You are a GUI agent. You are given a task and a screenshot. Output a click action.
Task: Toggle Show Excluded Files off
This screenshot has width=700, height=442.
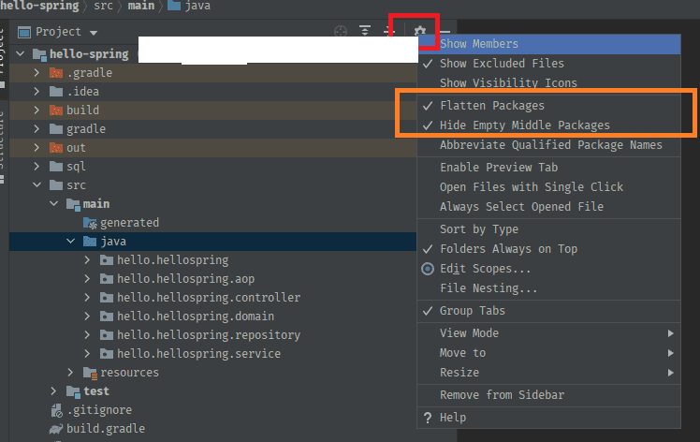(x=549, y=64)
